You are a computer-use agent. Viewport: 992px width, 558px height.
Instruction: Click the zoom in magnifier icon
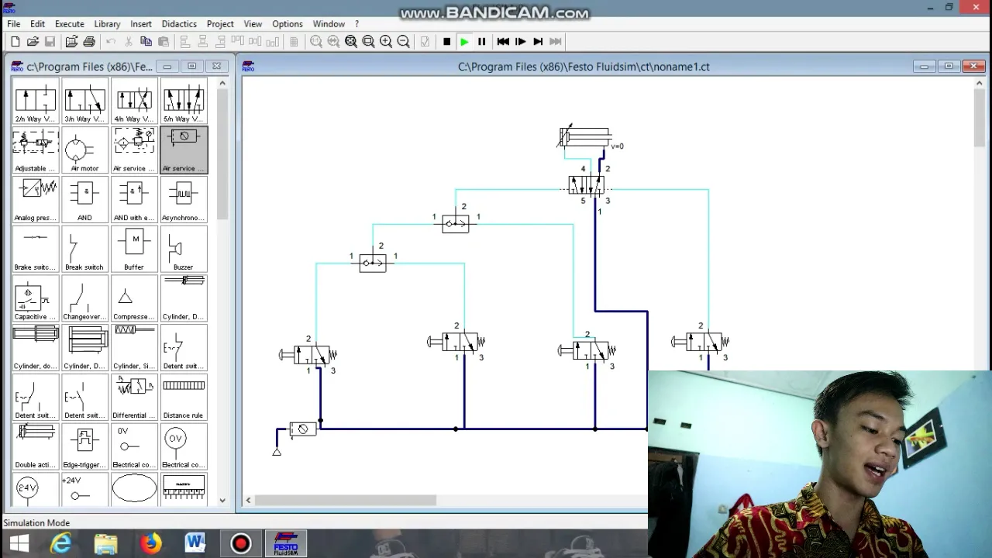pyautogui.click(x=386, y=42)
